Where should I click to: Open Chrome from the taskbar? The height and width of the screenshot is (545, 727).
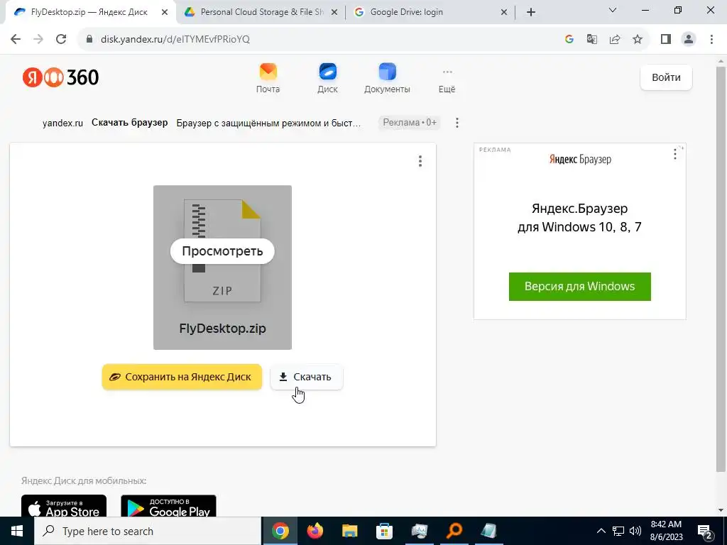coord(280,531)
